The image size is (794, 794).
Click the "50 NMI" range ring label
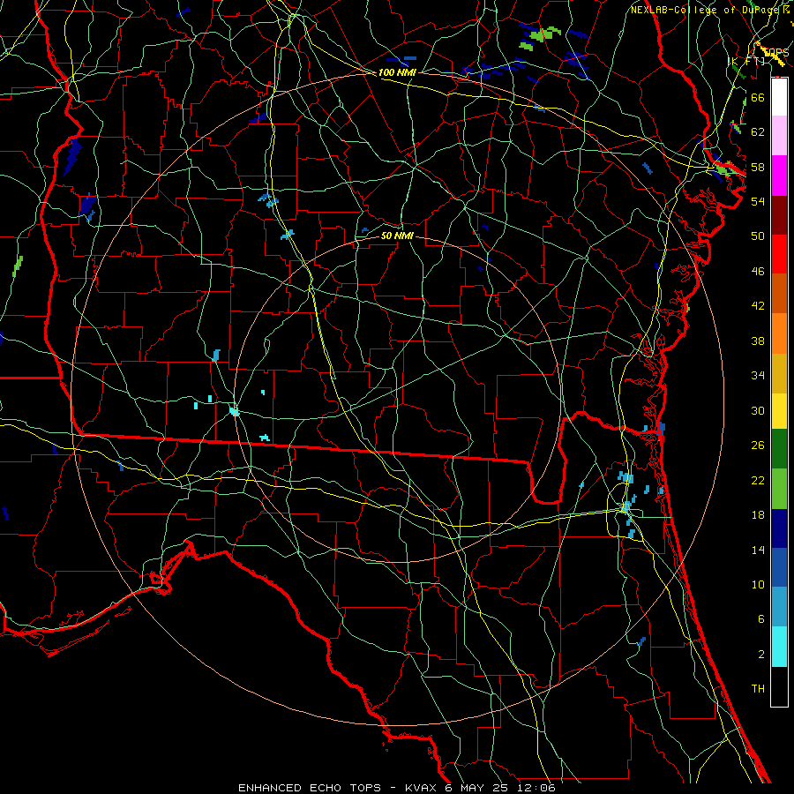click(397, 236)
